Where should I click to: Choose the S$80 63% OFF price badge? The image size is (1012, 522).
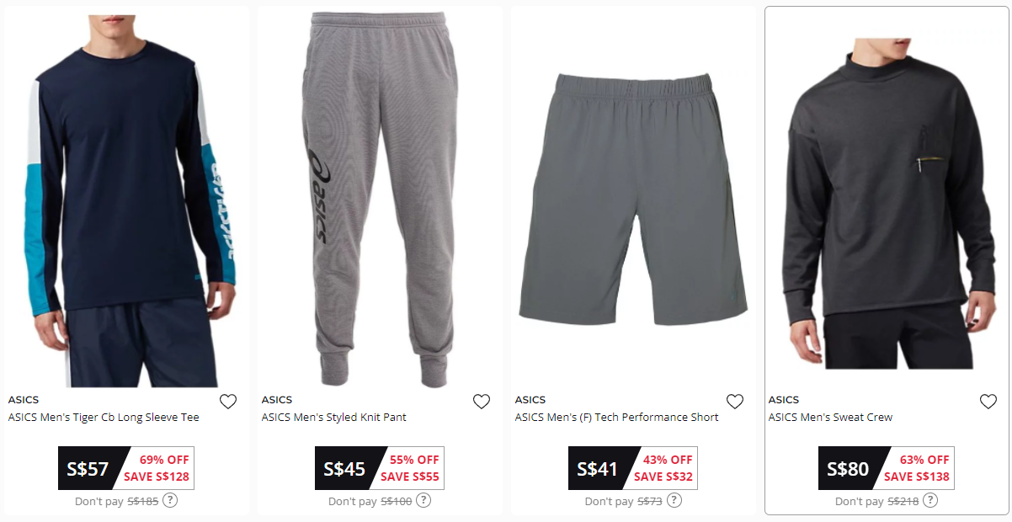(x=887, y=468)
